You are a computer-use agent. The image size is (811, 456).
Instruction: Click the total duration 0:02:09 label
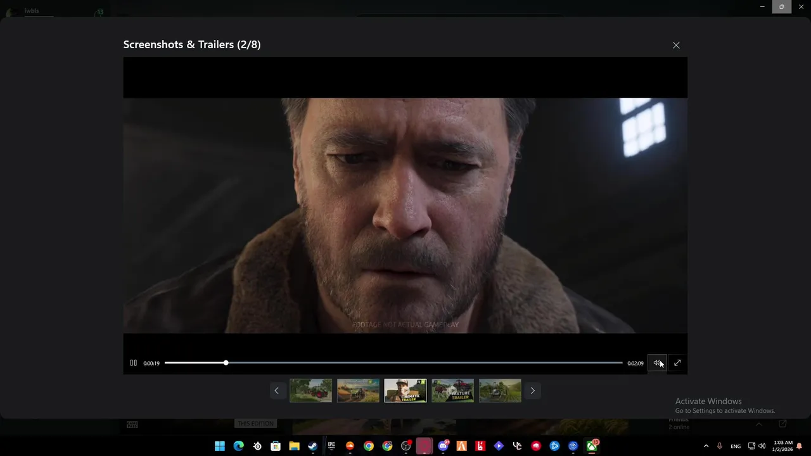point(635,364)
